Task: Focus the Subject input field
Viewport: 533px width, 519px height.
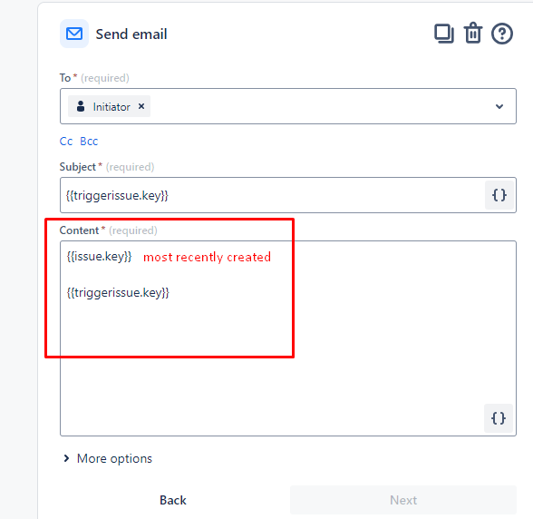Action: [x=272, y=195]
